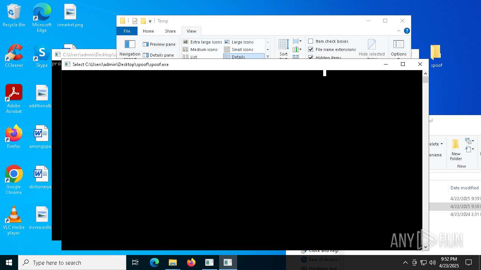481x270 pixels.
Task: Open the volume control in system tray
Action: tap(433, 262)
